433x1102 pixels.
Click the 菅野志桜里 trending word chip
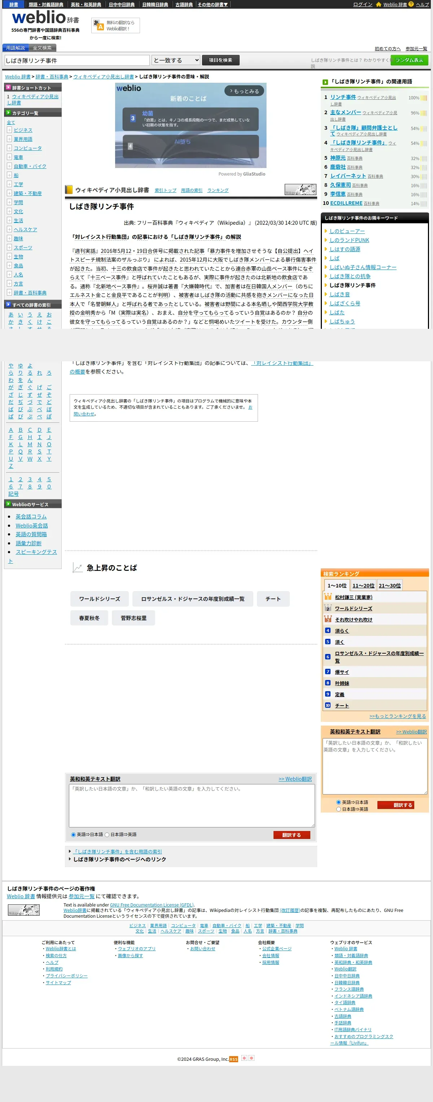click(134, 618)
